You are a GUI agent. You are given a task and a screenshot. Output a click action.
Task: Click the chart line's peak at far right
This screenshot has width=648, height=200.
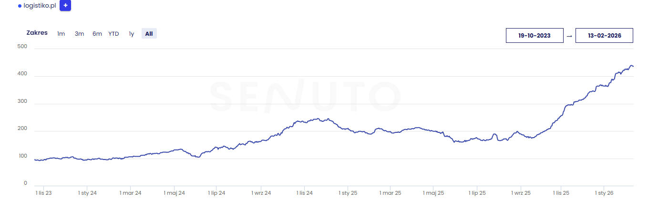631,65
